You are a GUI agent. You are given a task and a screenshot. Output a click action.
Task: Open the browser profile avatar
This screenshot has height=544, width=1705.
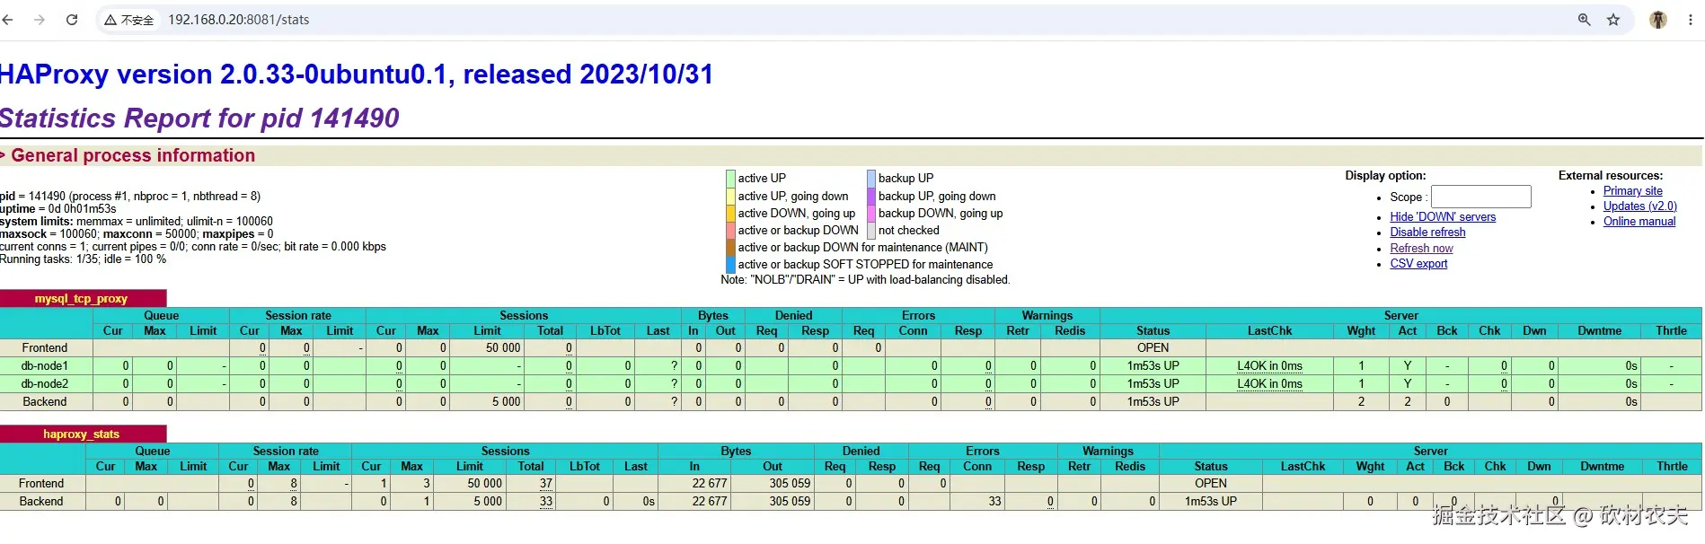click(x=1658, y=20)
